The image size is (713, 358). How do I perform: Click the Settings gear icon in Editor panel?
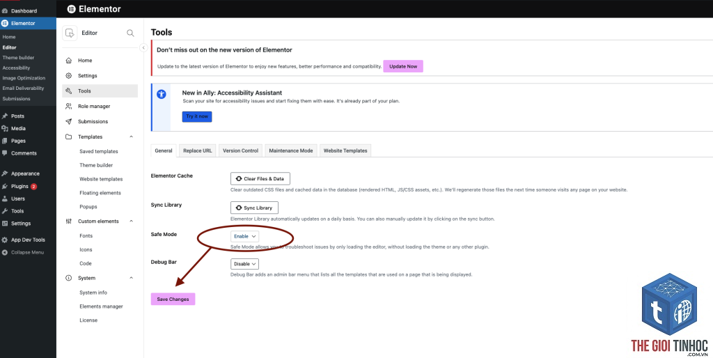tap(69, 75)
